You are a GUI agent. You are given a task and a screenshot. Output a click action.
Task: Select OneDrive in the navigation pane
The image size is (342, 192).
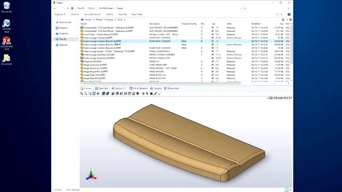62,34
